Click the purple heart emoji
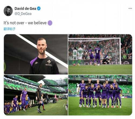This screenshot has width=135, height=119. coord(50,23)
